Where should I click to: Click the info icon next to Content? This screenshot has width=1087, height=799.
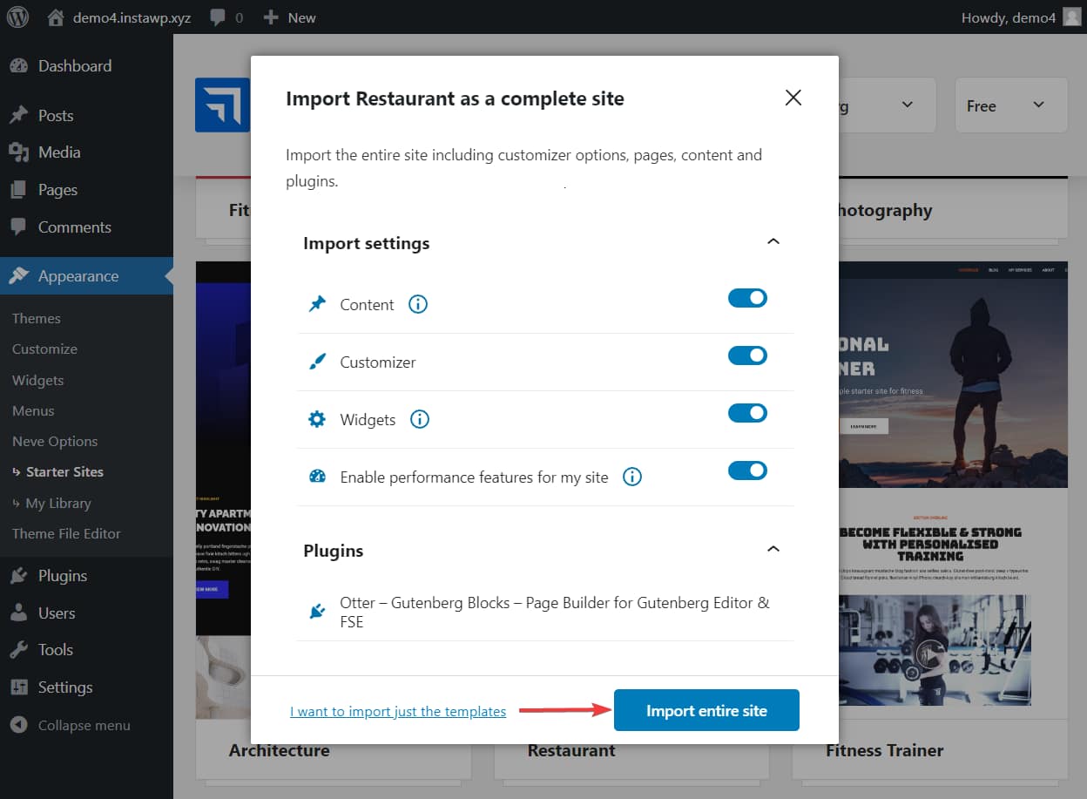pos(418,304)
